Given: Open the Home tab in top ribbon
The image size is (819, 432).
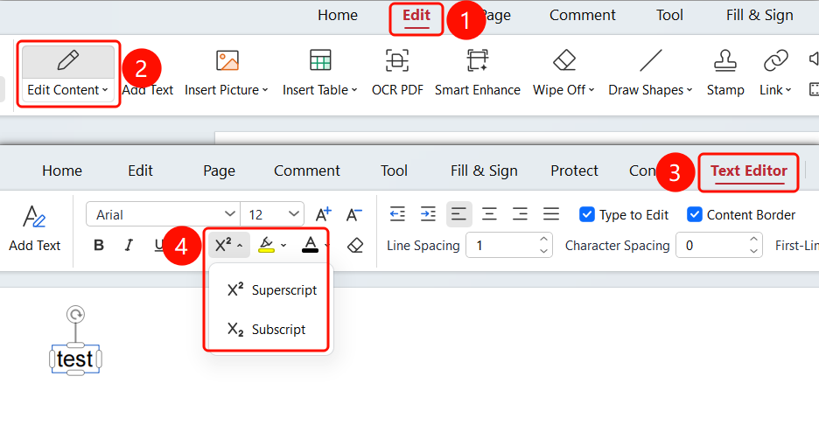Looking at the screenshot, I should point(338,15).
